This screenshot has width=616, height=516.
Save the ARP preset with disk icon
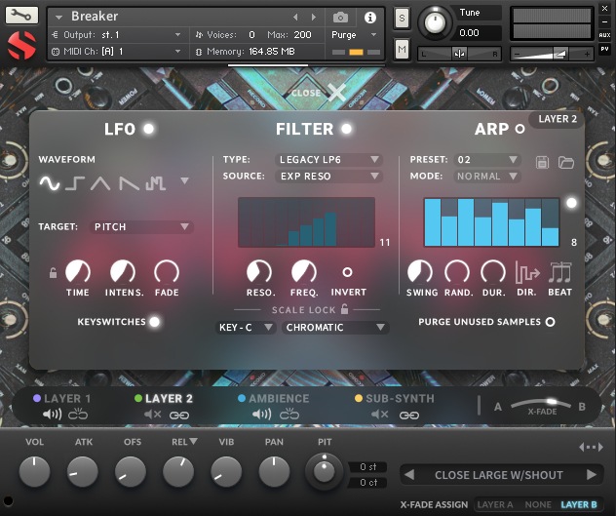543,161
